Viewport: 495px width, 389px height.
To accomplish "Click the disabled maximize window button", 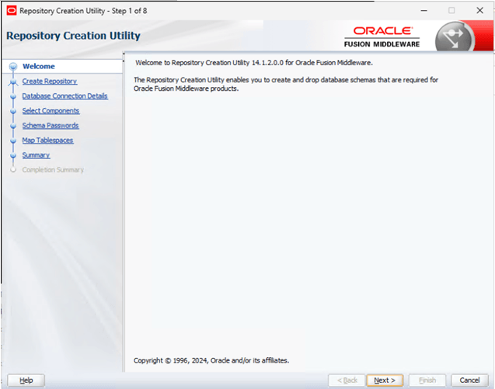I will [x=451, y=10].
